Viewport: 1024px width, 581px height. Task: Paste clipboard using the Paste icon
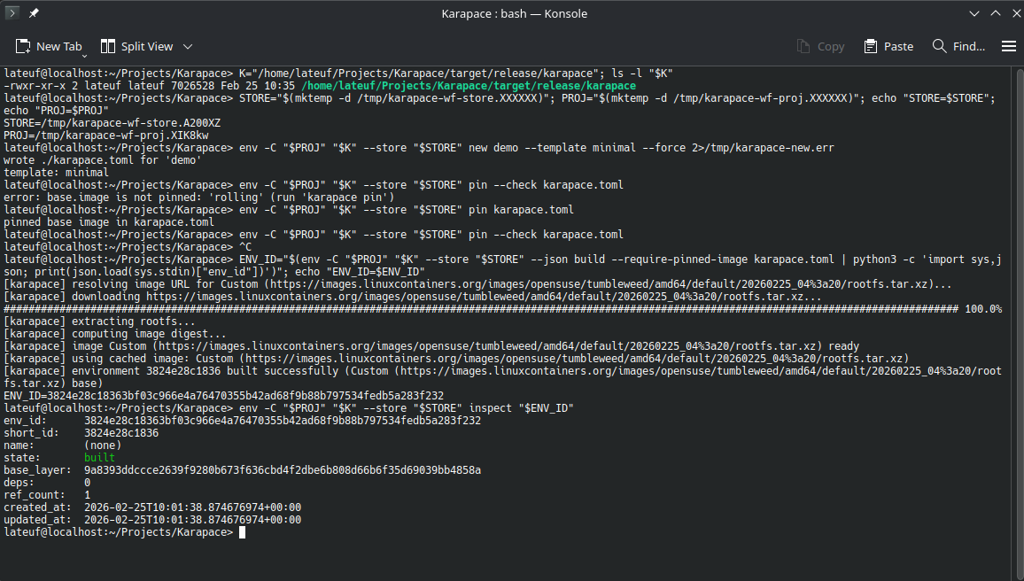(x=872, y=46)
